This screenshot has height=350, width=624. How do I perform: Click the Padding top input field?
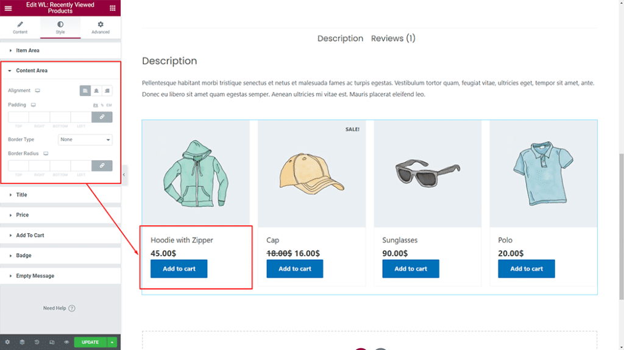18,117
